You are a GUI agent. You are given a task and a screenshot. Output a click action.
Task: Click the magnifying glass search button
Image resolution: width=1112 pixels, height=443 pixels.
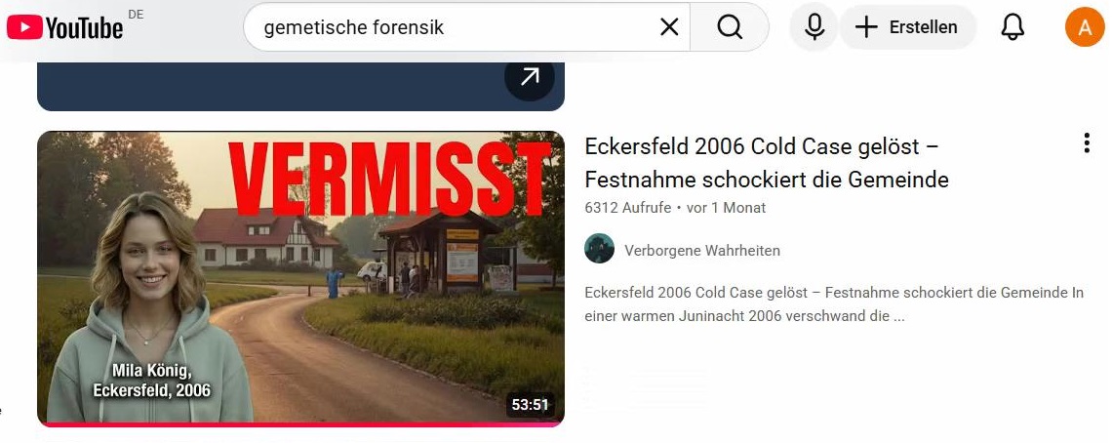(x=729, y=27)
